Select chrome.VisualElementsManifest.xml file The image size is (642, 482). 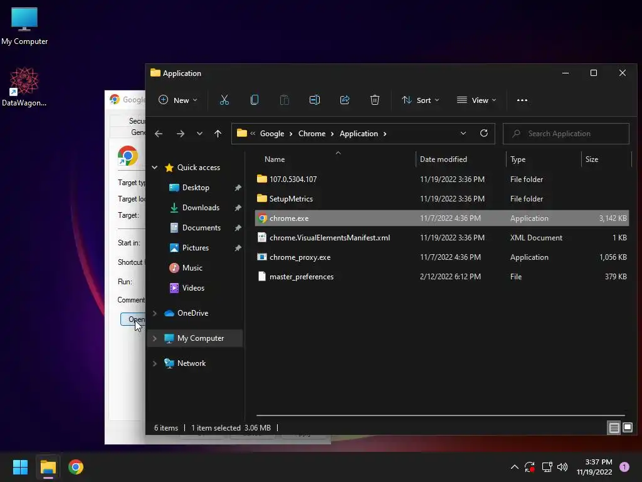pyautogui.click(x=330, y=238)
